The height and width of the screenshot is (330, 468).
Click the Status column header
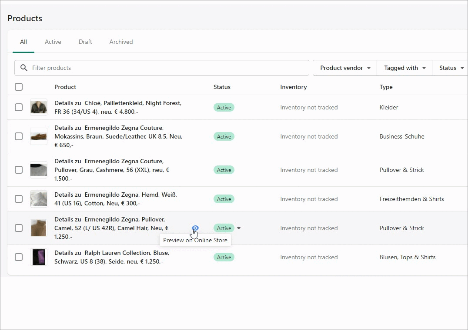coord(222,87)
